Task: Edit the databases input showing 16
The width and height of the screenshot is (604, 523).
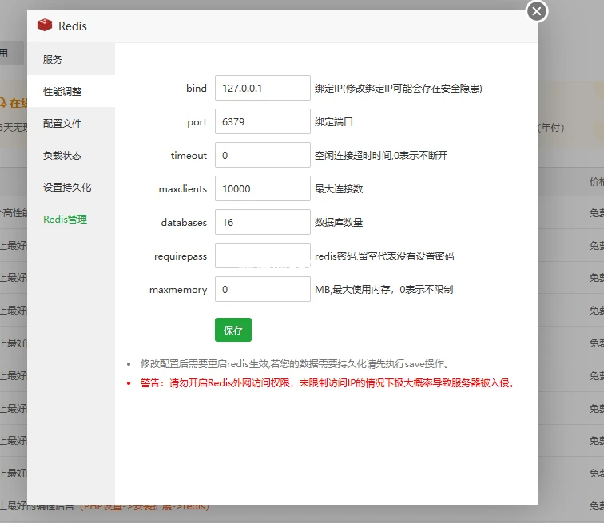Action: pos(263,222)
